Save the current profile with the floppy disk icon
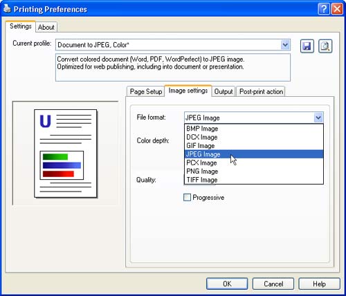 click(x=307, y=46)
